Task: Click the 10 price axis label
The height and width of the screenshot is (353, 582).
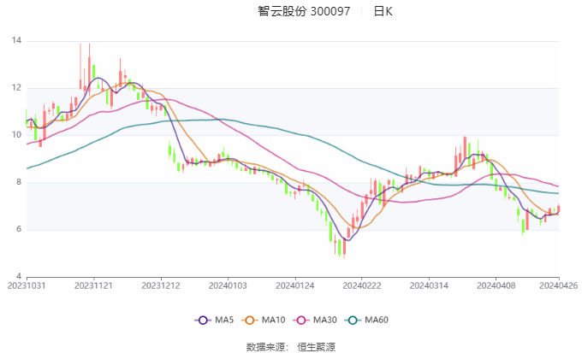Action: coord(17,135)
